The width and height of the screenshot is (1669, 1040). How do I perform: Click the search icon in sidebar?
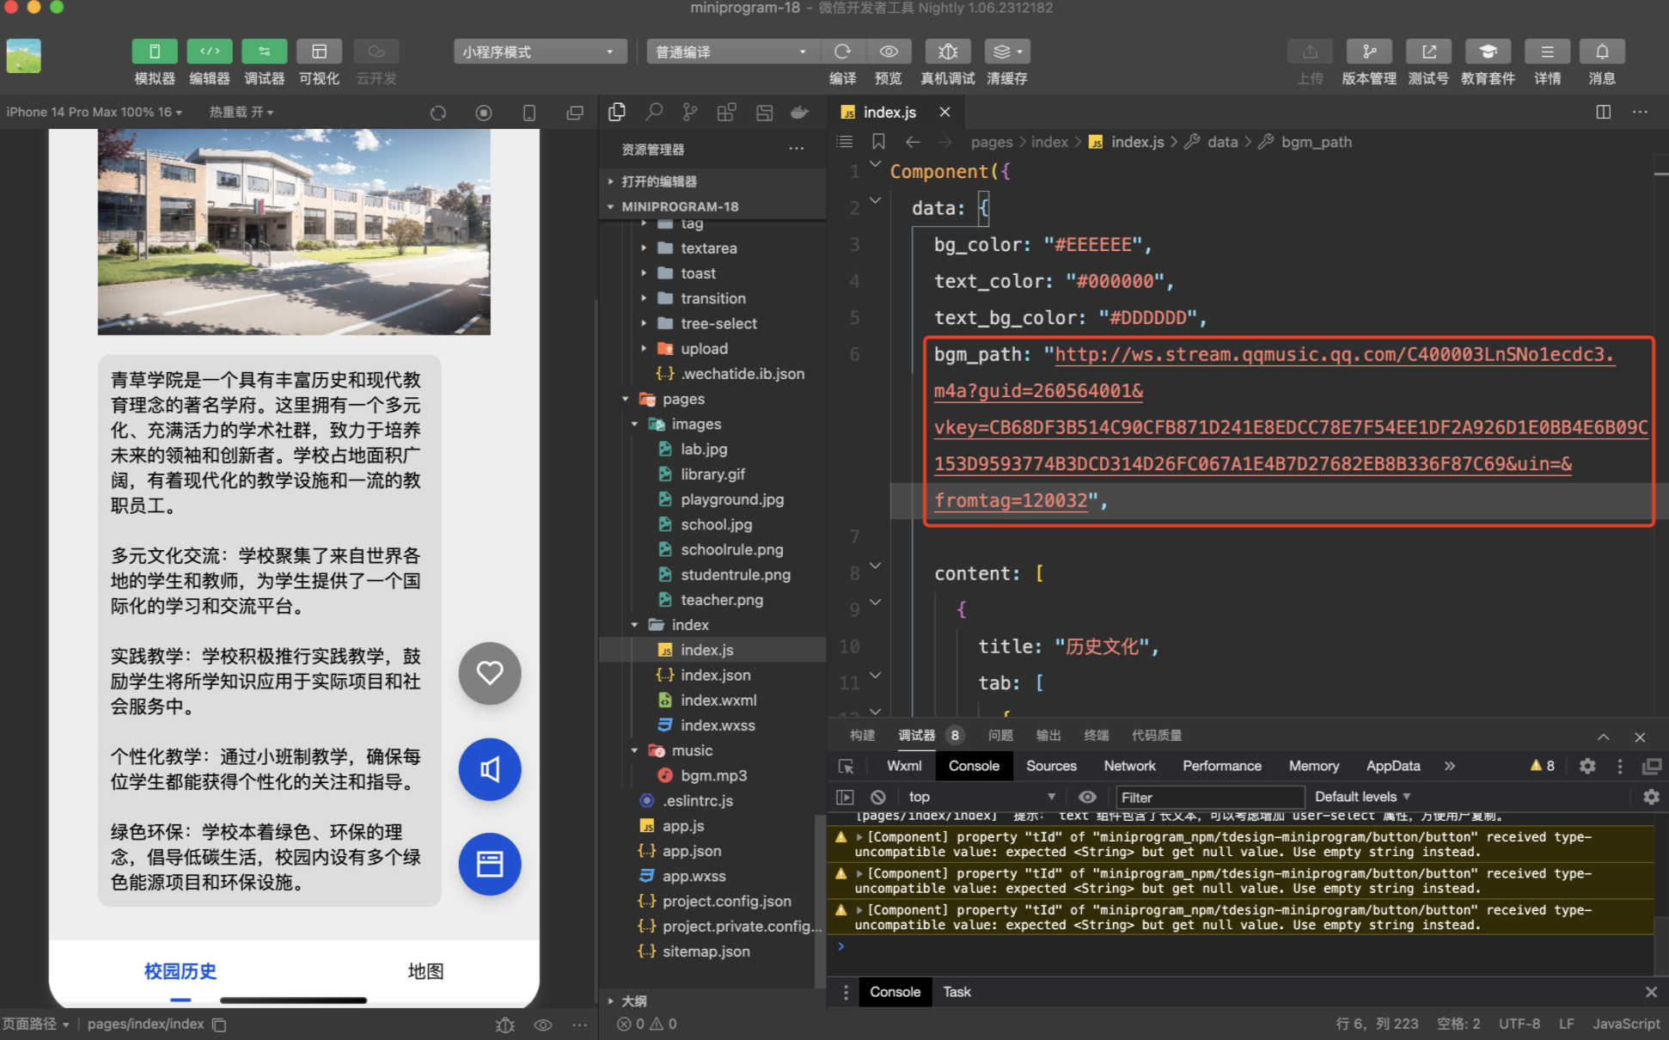654,112
